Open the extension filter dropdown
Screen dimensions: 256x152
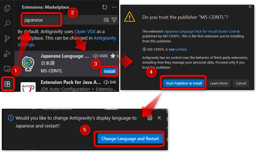(x=114, y=20)
